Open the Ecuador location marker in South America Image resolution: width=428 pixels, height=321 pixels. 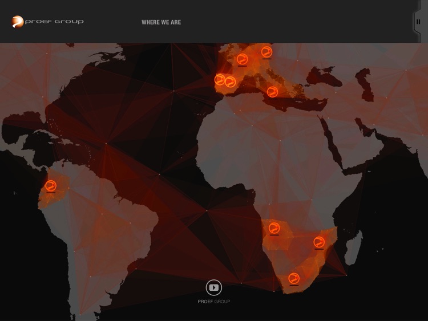tap(51, 186)
